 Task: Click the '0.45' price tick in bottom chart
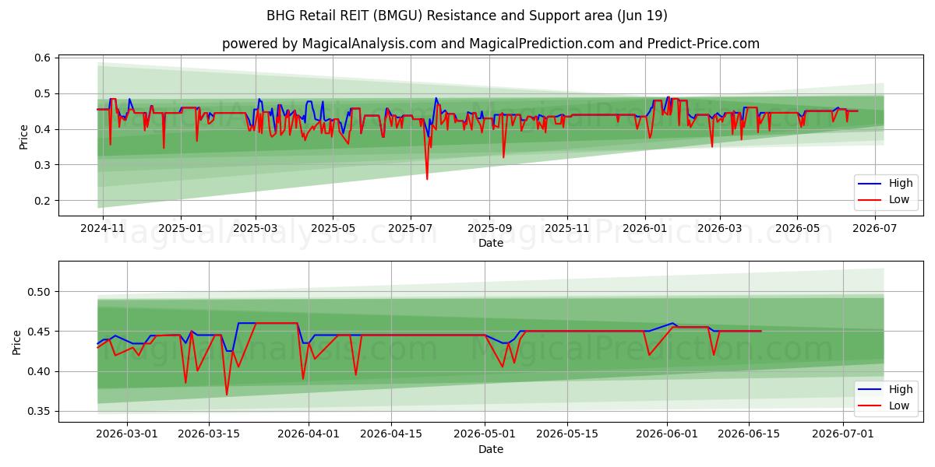click(x=40, y=332)
